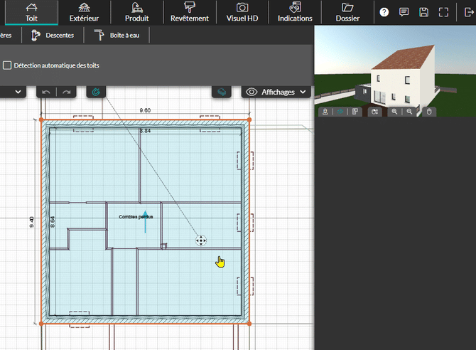The height and width of the screenshot is (350, 476).
Task: Go to the Indications tab
Action: [x=295, y=13]
